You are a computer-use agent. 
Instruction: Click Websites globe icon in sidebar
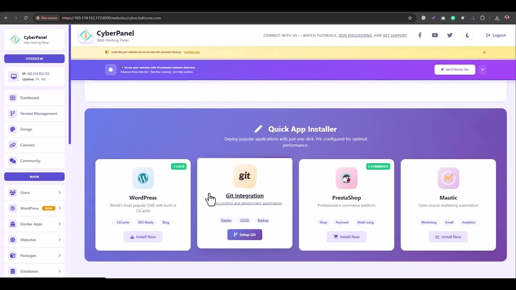click(12, 240)
